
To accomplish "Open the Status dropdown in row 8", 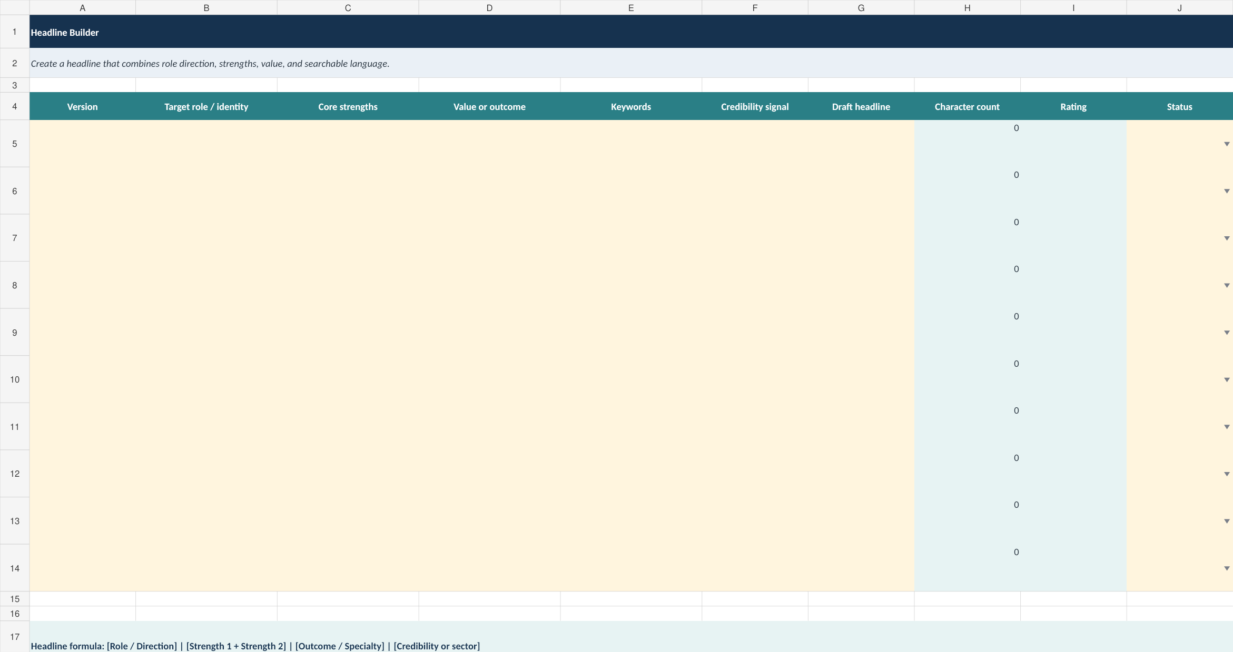I will tap(1227, 285).
